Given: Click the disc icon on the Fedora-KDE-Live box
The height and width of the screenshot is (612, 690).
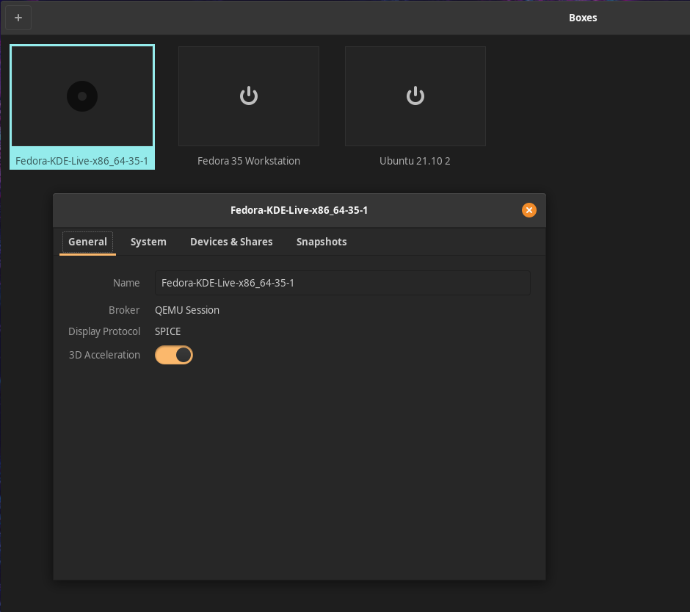Looking at the screenshot, I should pos(82,96).
